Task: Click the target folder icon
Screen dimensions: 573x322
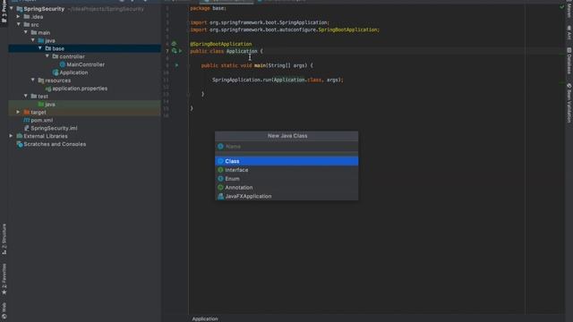Action: click(x=27, y=112)
